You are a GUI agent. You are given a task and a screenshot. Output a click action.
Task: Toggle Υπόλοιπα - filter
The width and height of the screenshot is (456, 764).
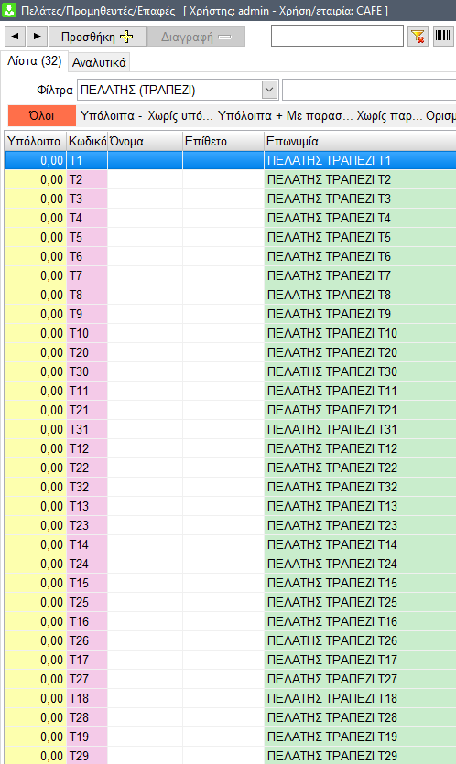[111, 116]
